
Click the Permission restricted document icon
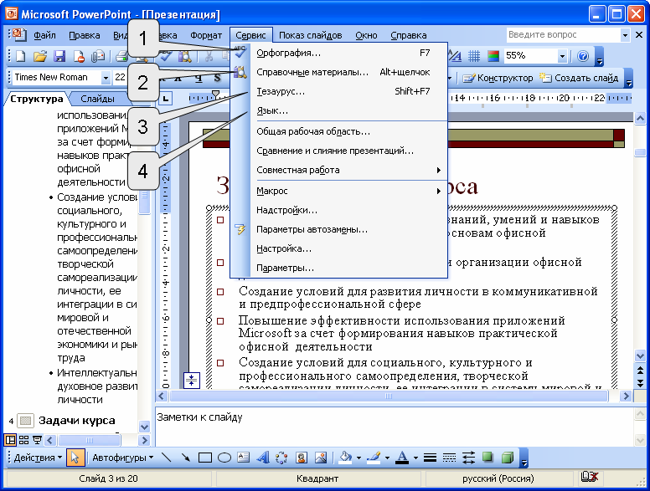(79, 56)
